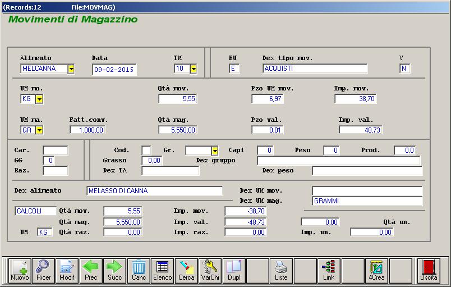The height and width of the screenshot is (287, 451).
Task: Click Qtà mag. field 5.550,00 in the UM ma. row
Action: [177, 130]
